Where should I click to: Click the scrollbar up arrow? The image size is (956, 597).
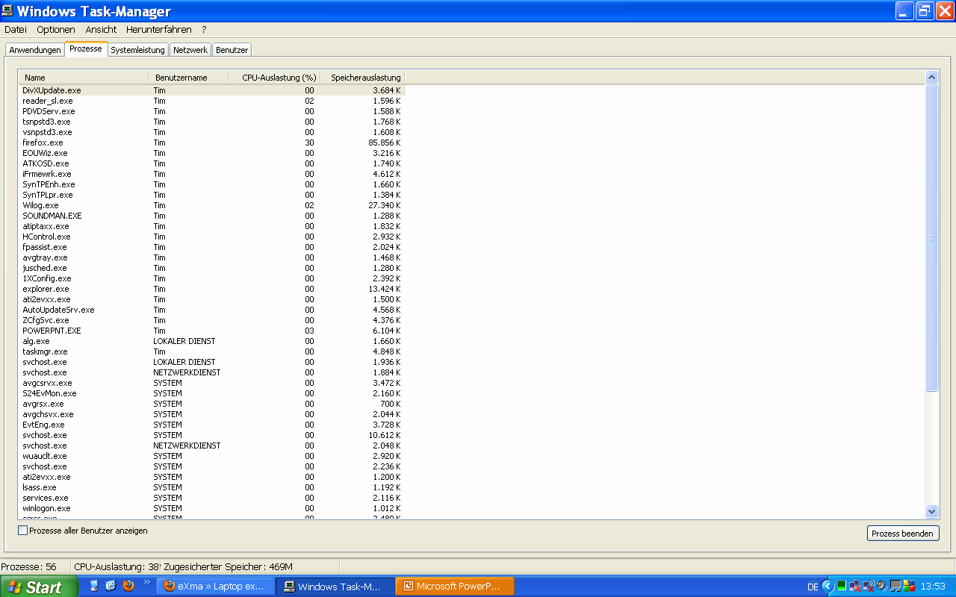click(931, 77)
